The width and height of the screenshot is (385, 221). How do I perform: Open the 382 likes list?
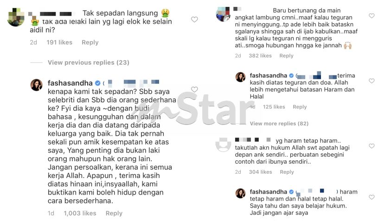point(260,56)
